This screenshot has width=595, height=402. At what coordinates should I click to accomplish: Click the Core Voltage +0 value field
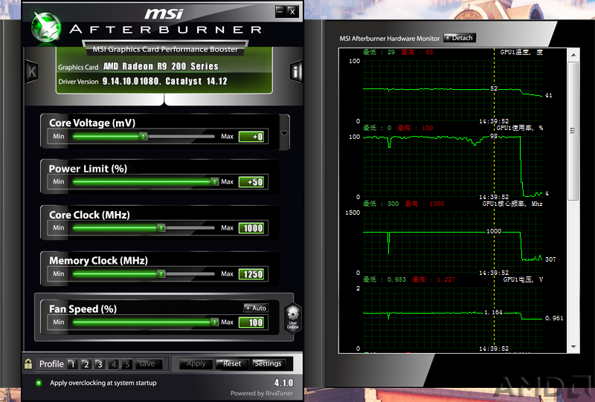pos(253,137)
